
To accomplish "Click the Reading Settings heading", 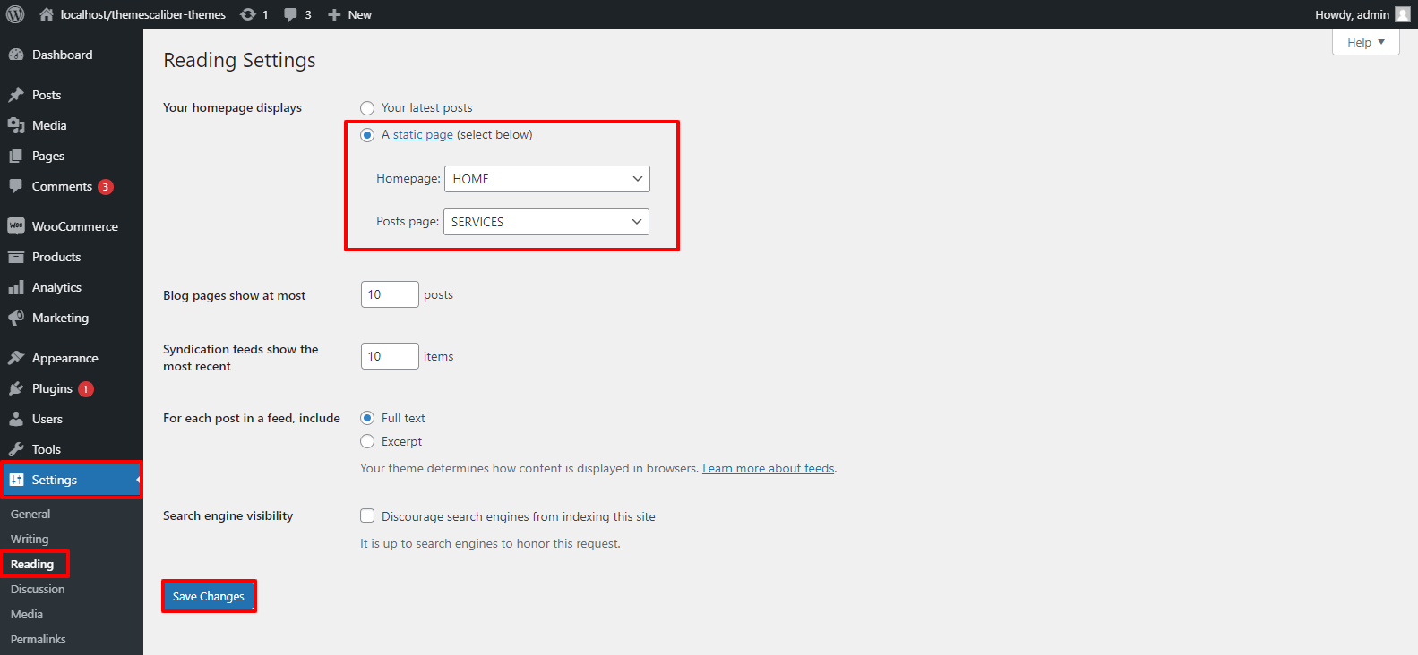I will coord(239,60).
